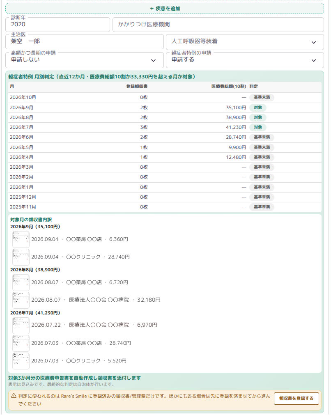
Task: Click the 対象 badge in 2026年9月 row
Action: 257,108
